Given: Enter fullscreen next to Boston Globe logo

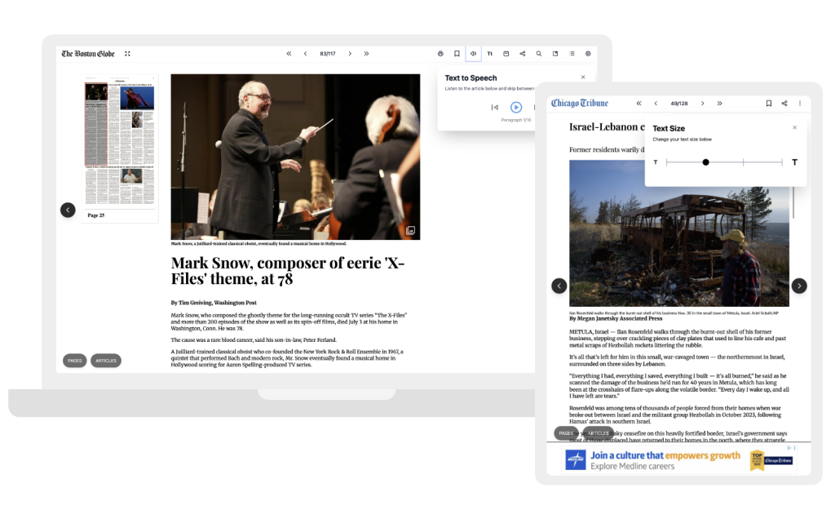Looking at the screenshot, I should coord(127,54).
